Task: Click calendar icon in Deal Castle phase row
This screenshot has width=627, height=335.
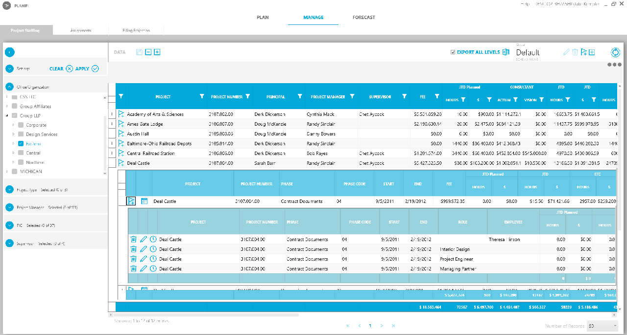Action: point(144,201)
